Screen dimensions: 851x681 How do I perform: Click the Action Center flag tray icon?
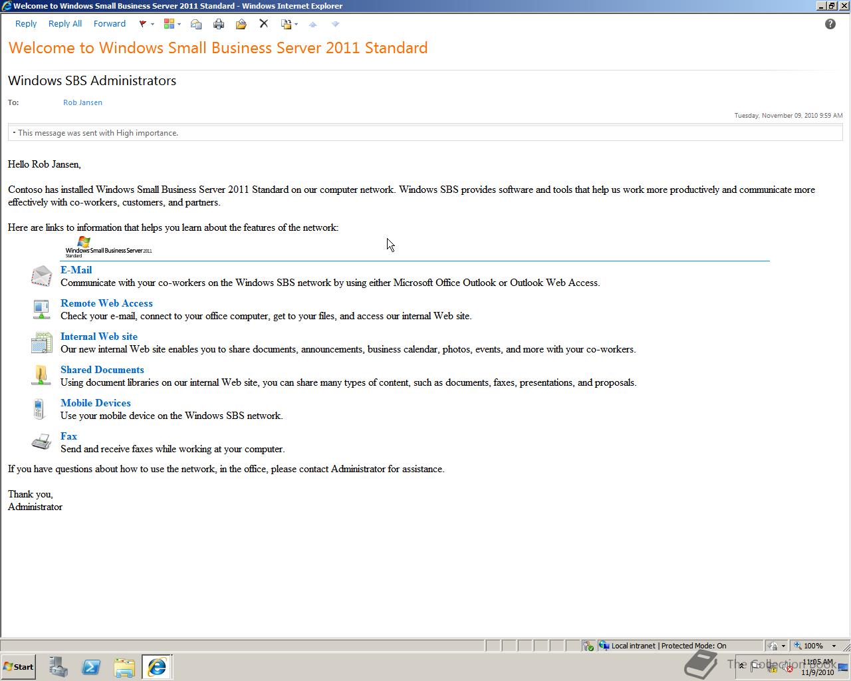point(755,666)
